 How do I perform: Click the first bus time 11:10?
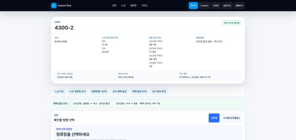coord(105,45)
